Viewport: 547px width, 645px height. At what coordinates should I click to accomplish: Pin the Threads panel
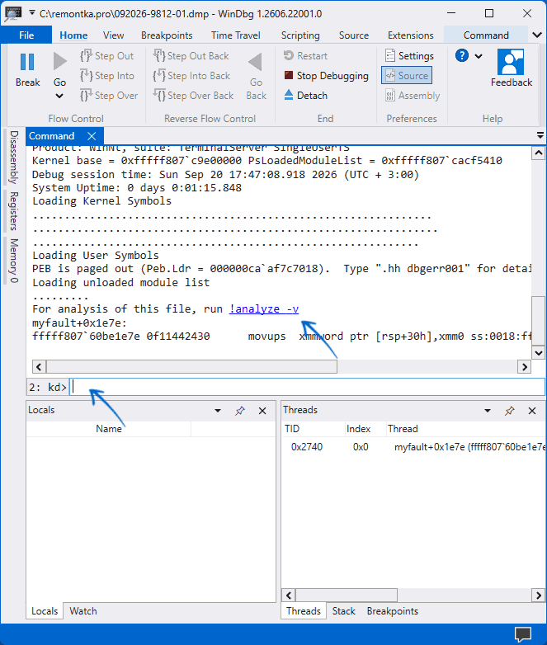(510, 411)
